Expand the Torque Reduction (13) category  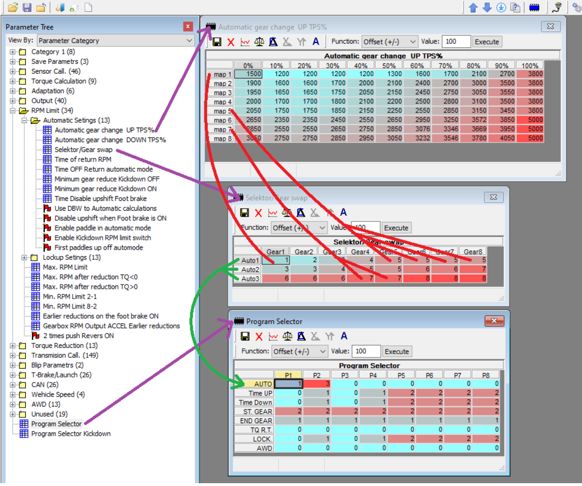coord(13,346)
